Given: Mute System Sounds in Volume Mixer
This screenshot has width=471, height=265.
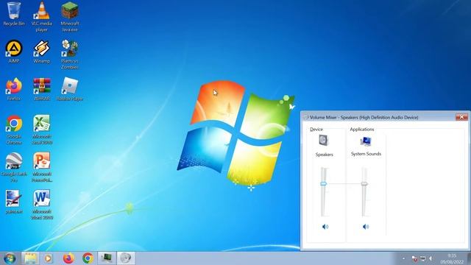Looking at the screenshot, I should [366, 227].
